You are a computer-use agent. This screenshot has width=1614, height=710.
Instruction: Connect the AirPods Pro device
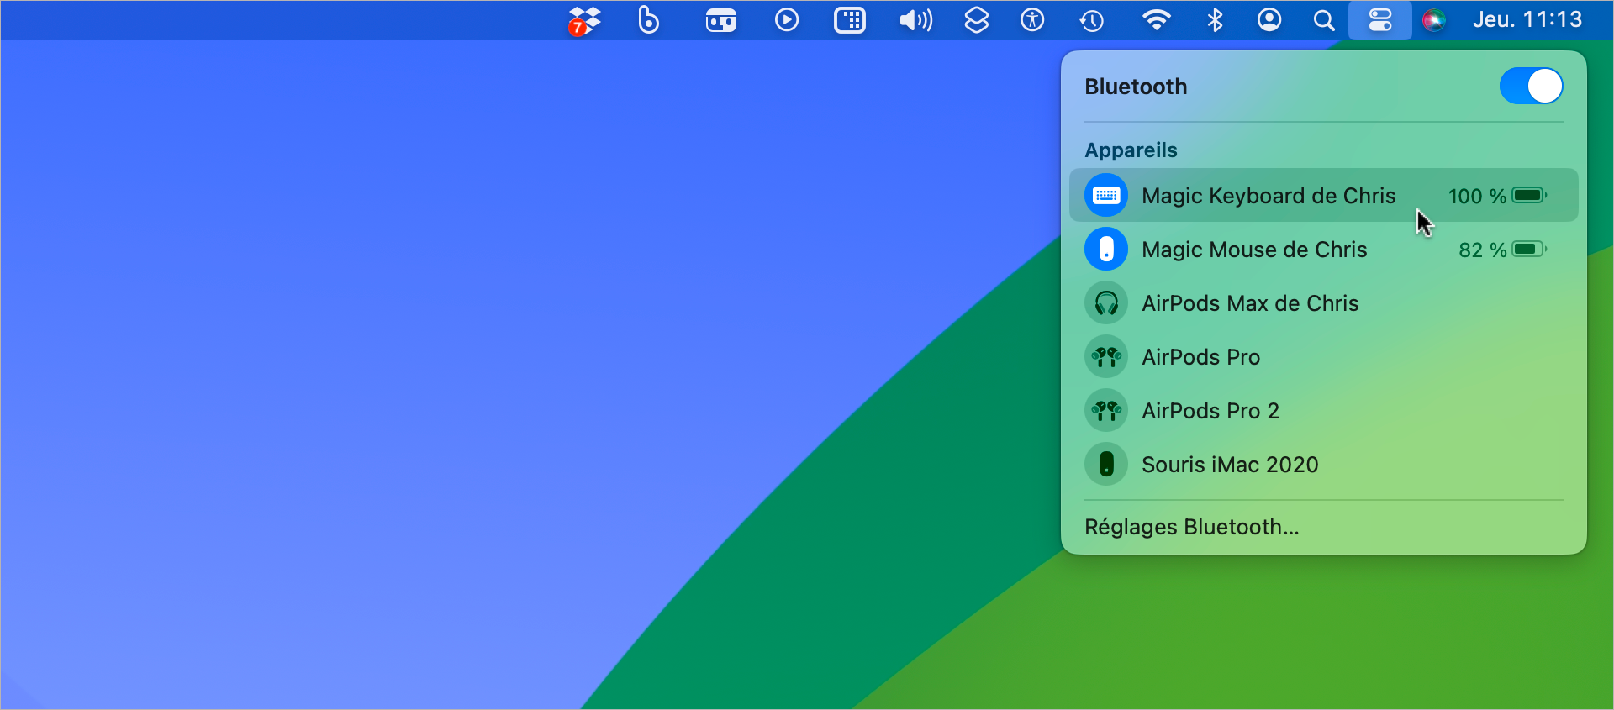1324,356
